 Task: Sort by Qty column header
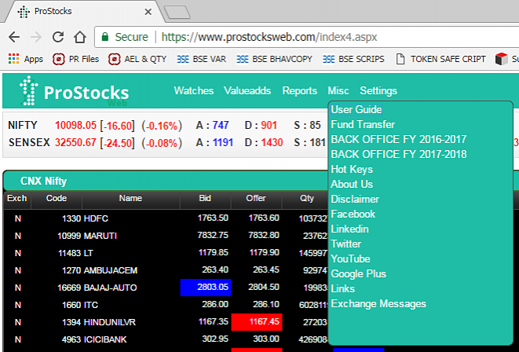pos(307,198)
